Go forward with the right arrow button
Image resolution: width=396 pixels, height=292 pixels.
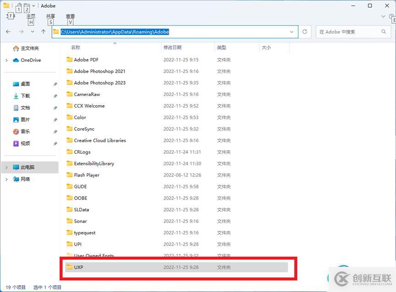click(21, 32)
